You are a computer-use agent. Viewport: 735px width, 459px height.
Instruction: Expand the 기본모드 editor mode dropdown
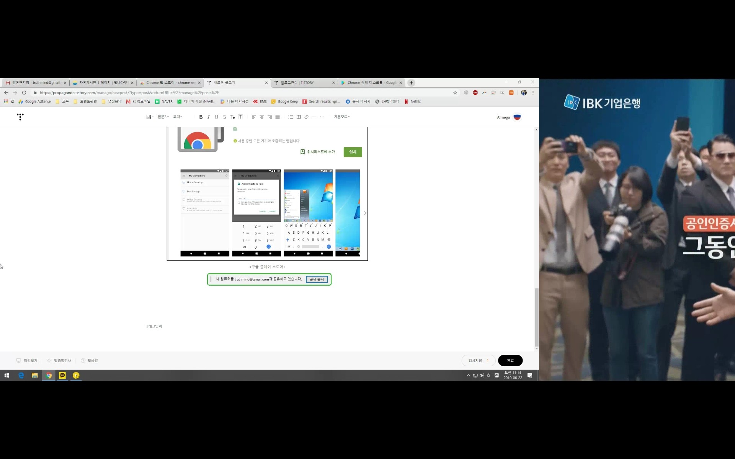click(341, 117)
